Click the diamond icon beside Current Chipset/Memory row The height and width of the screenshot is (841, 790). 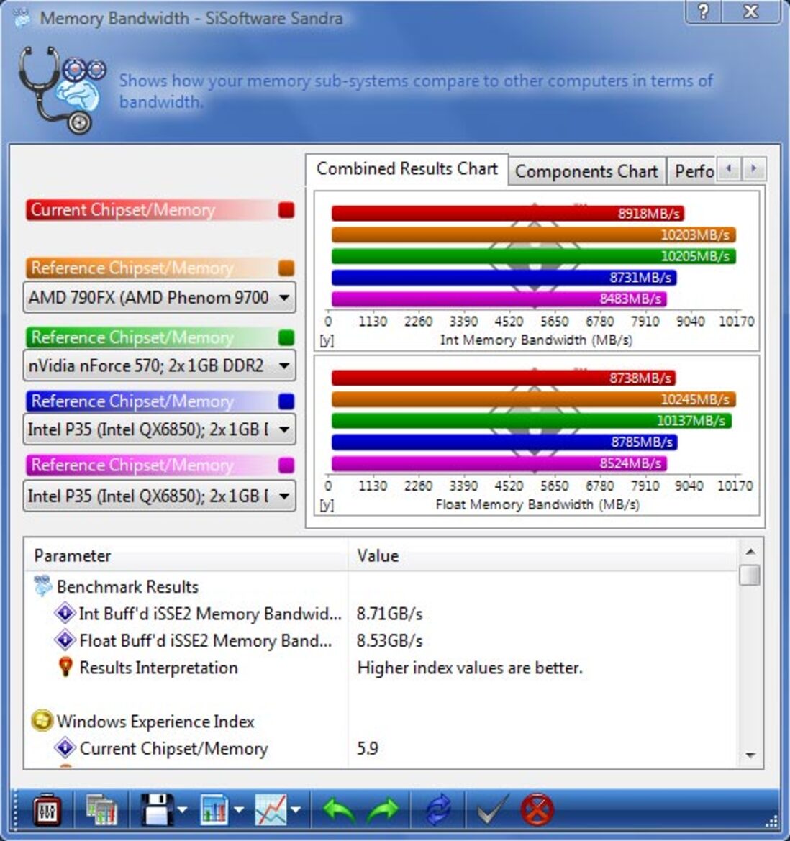(65, 747)
